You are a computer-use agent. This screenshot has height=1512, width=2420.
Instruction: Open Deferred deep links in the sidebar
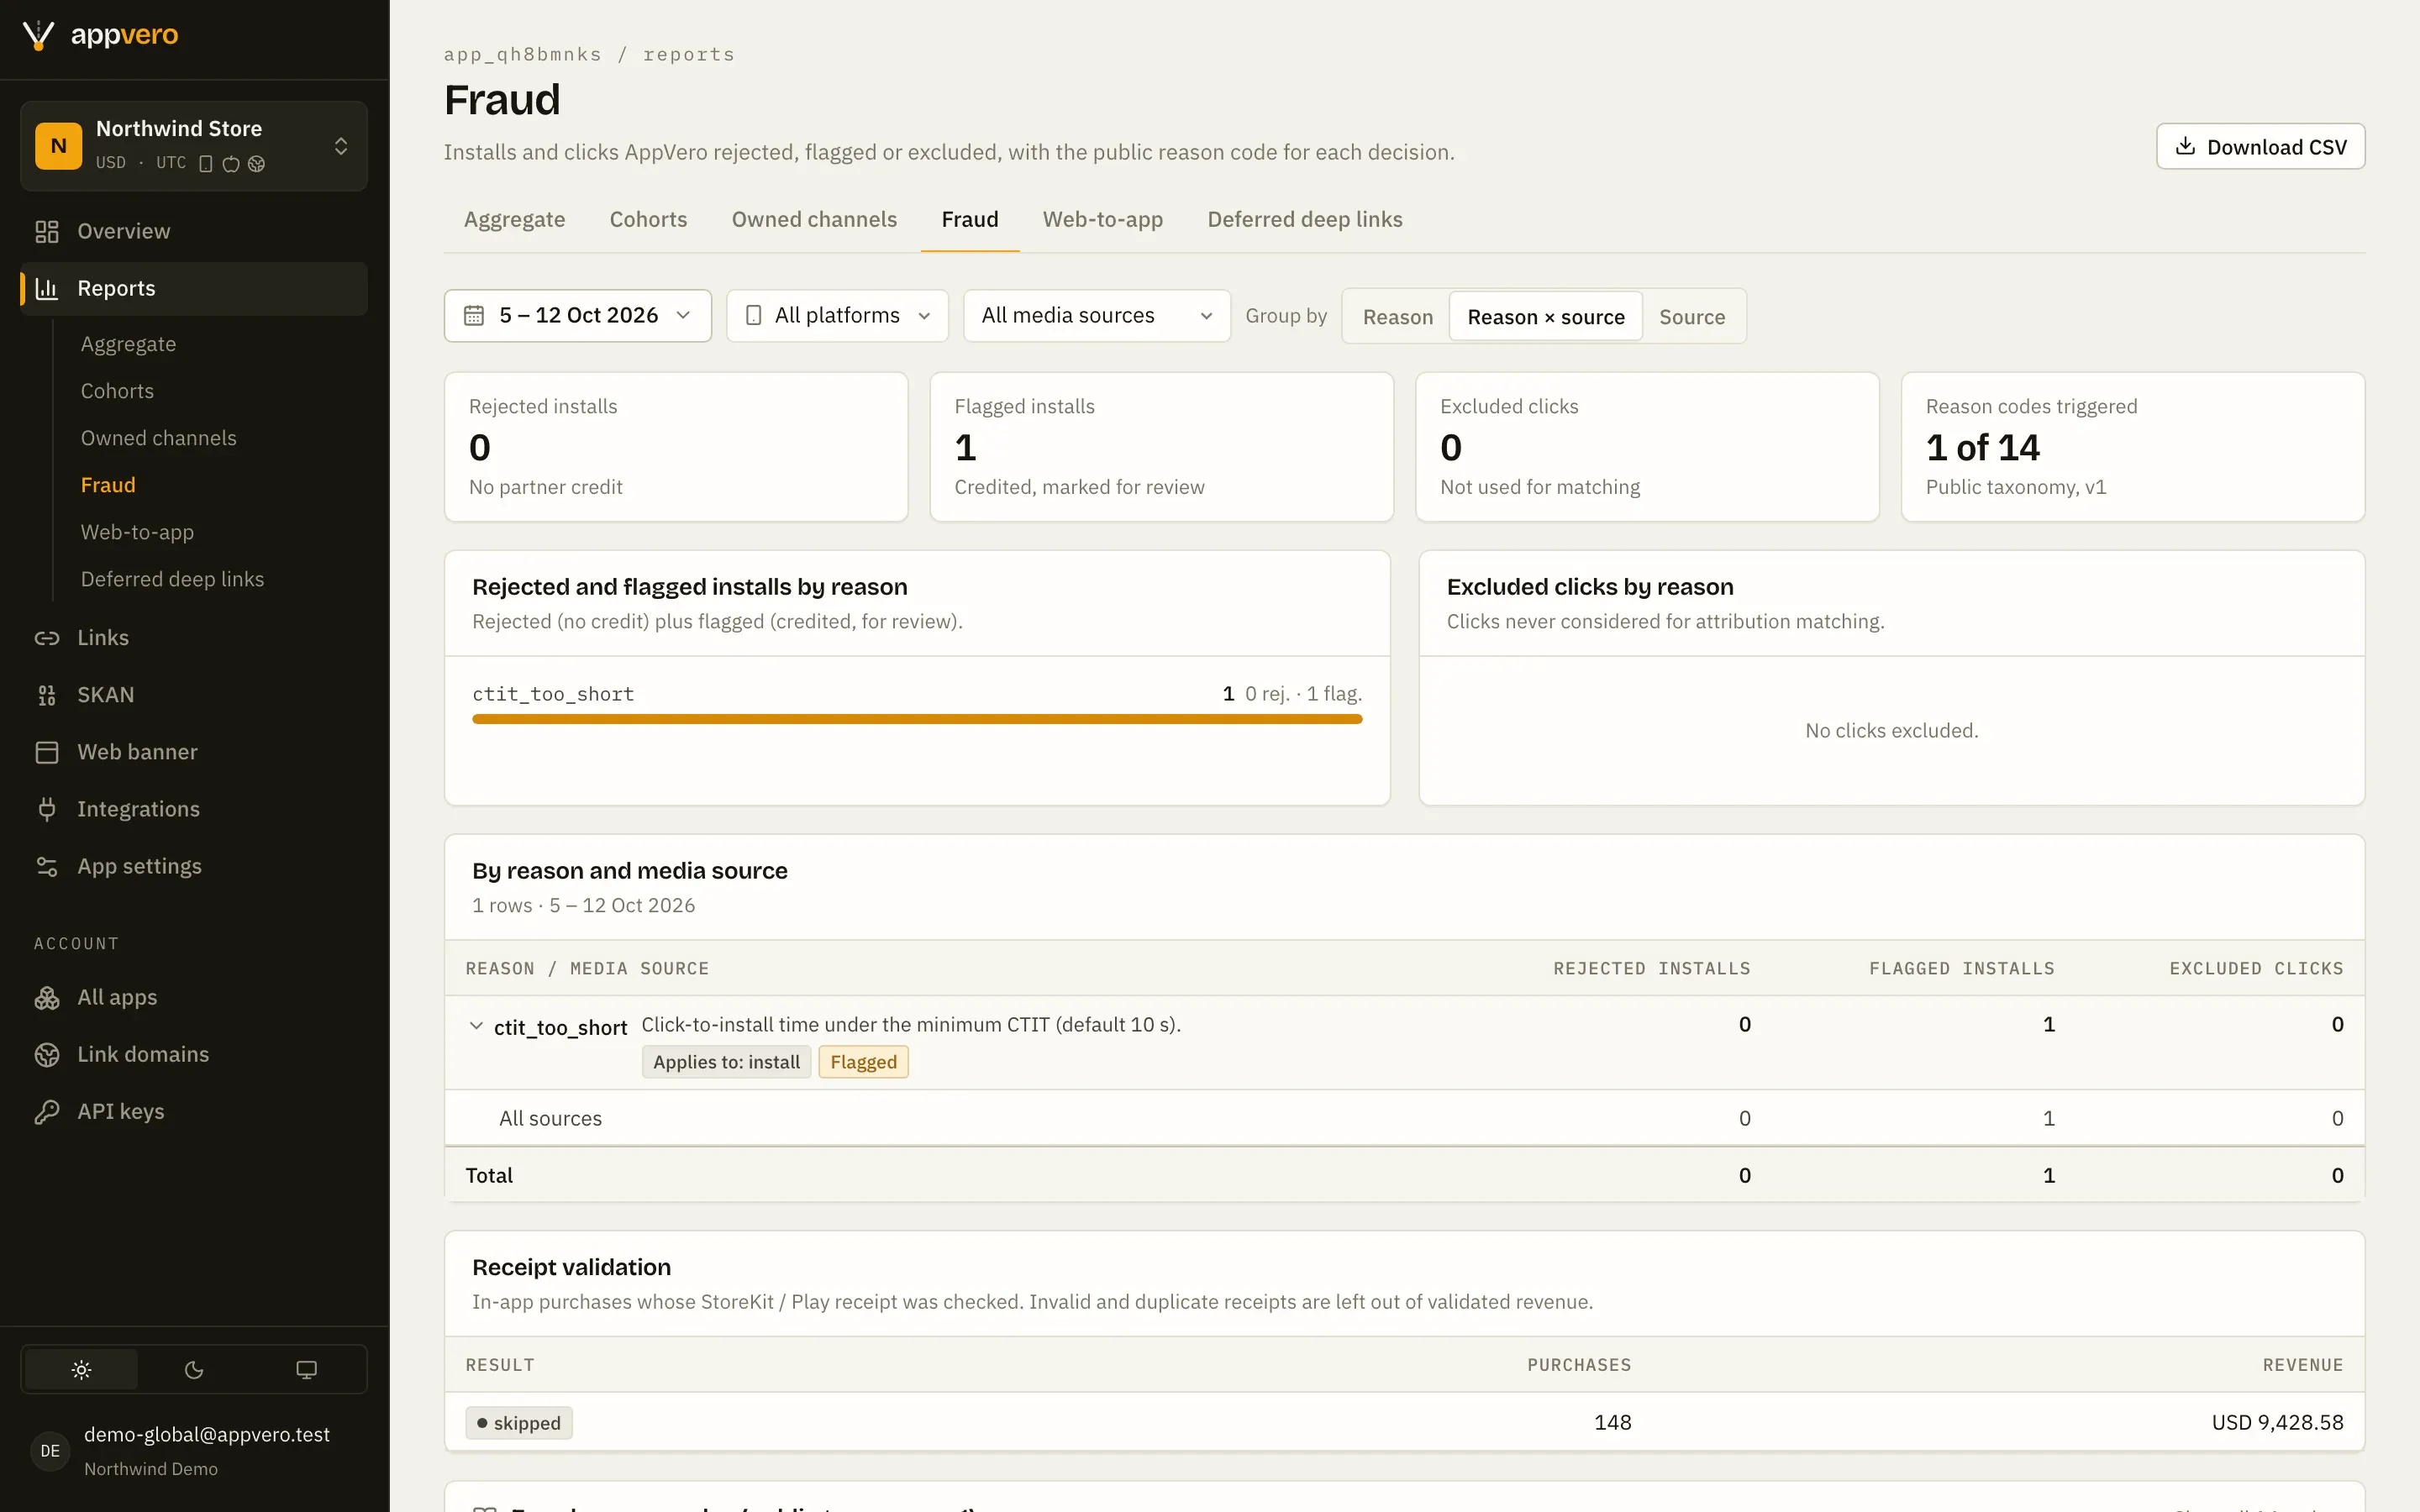coord(172,578)
